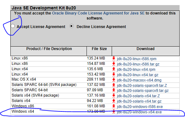Screen dimensions: 185x119
Task: Click the download icon next to jdk-8u20-linux-x64.tar.gz
Action: (114, 75)
